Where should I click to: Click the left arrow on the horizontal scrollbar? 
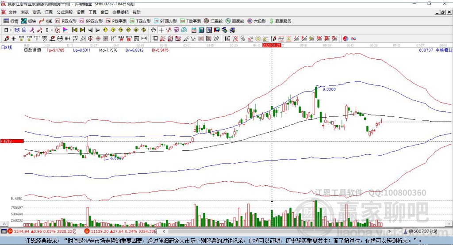pyautogui.click(x=164, y=231)
